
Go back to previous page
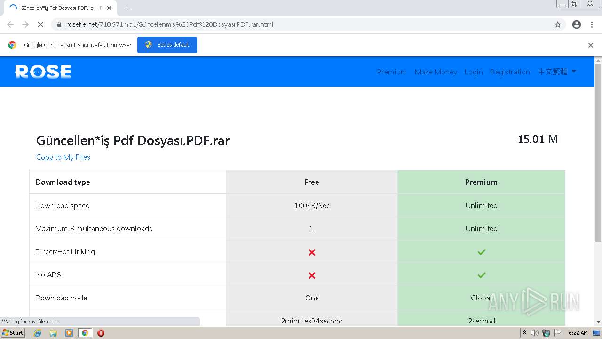point(10,24)
